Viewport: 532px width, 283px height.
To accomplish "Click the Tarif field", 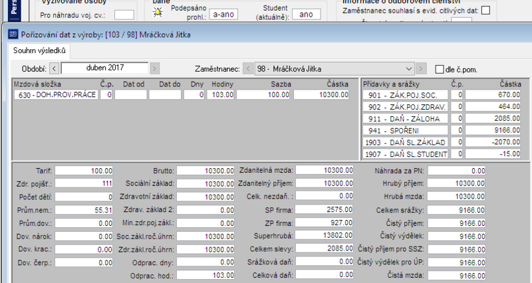I will pyautogui.click(x=84, y=171).
